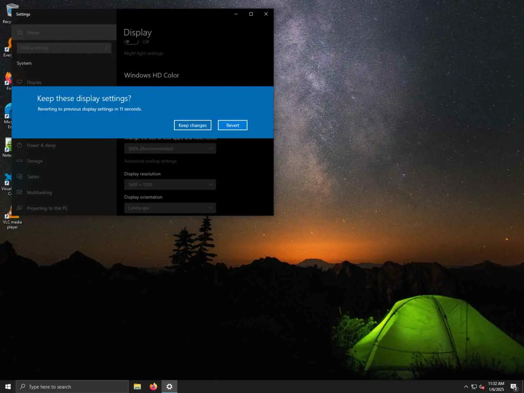Select the Recycle Bin desktop icon

(x=7, y=14)
